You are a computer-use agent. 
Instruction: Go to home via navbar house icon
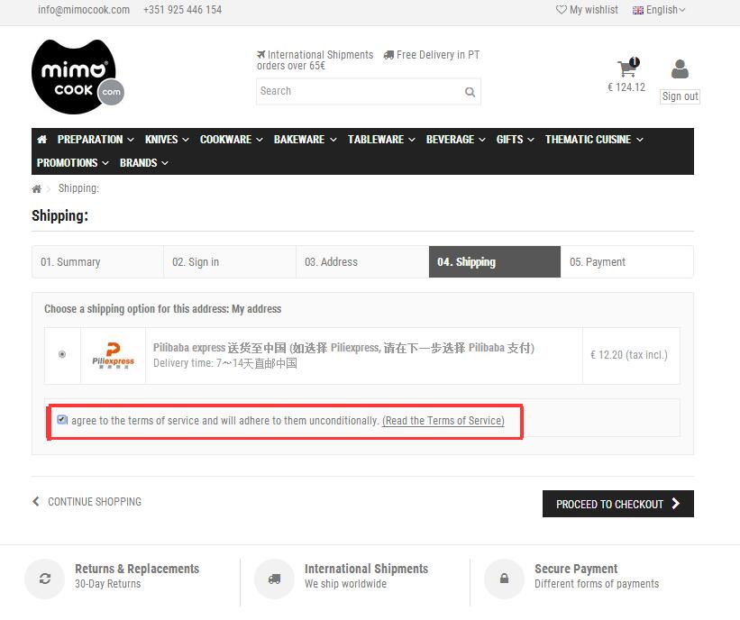(x=42, y=139)
